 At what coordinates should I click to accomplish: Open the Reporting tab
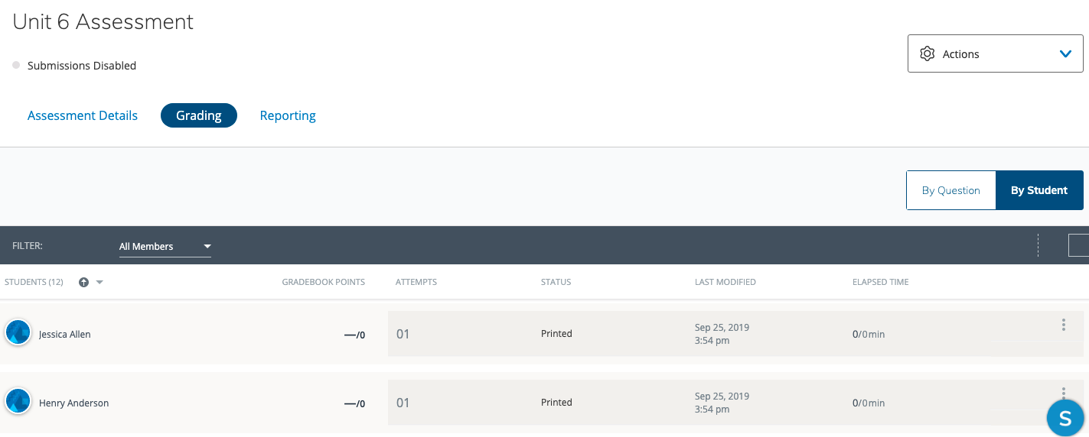tap(288, 116)
